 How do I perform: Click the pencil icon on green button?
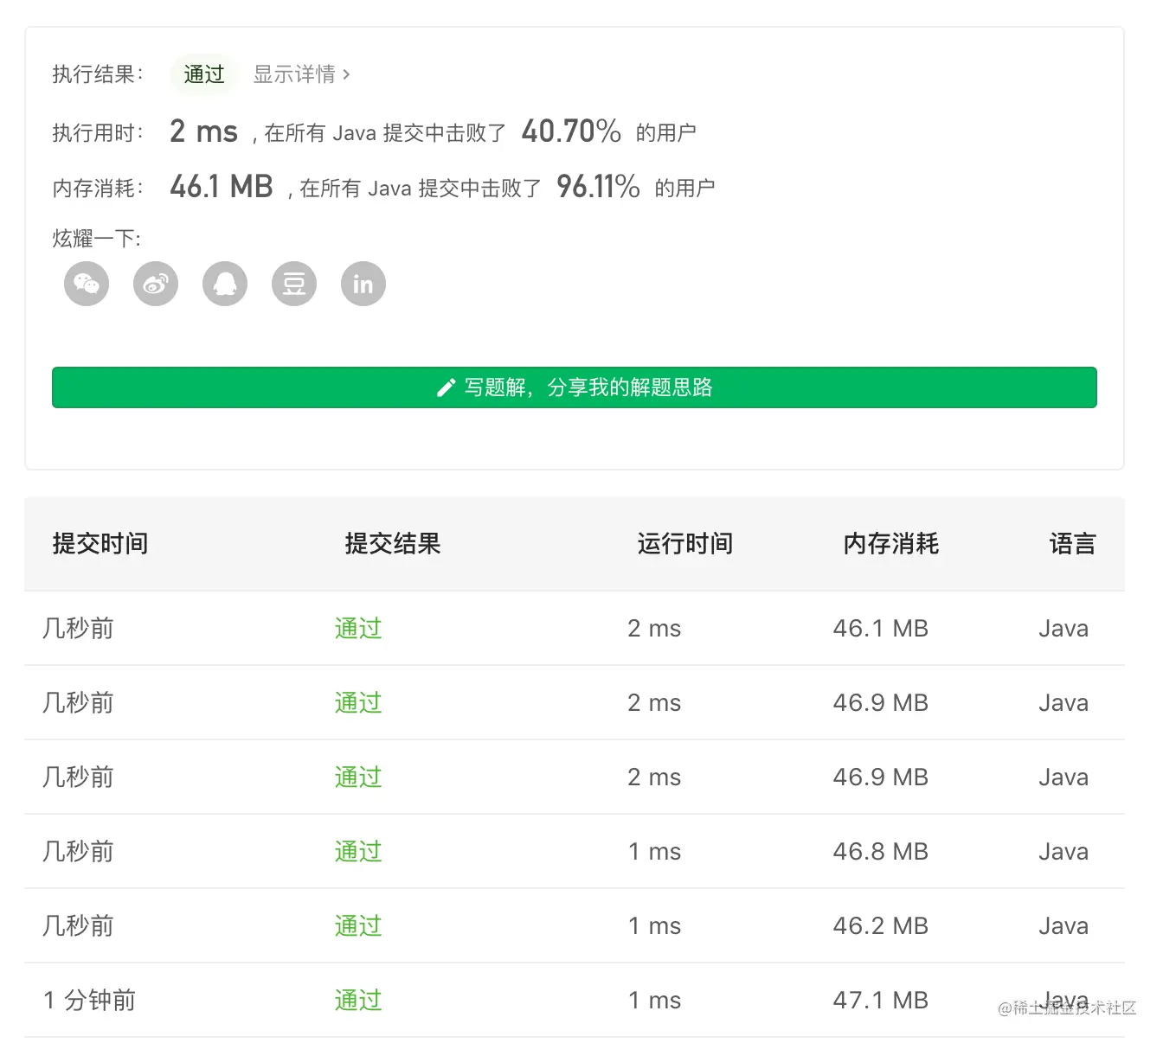[446, 387]
